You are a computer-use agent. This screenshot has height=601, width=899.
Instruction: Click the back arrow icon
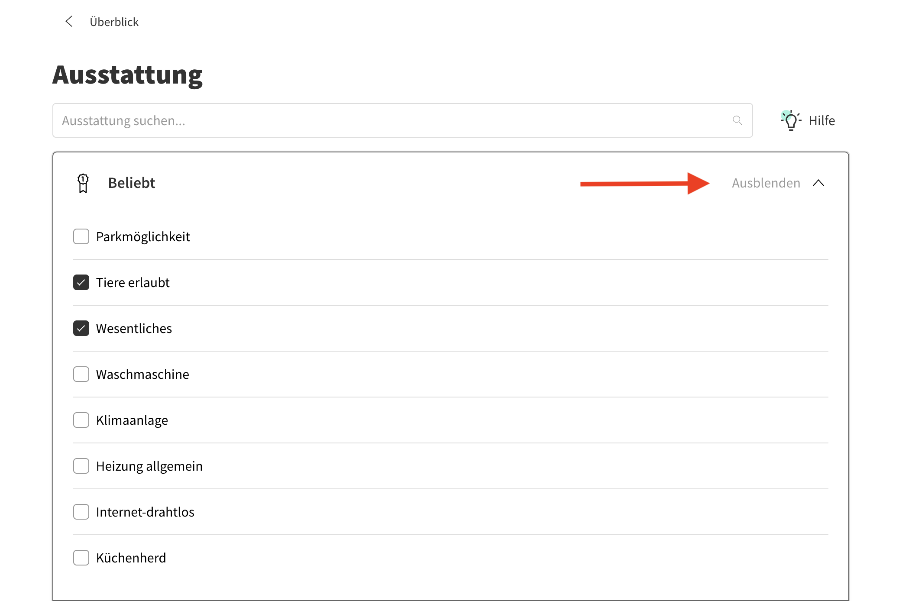click(69, 22)
